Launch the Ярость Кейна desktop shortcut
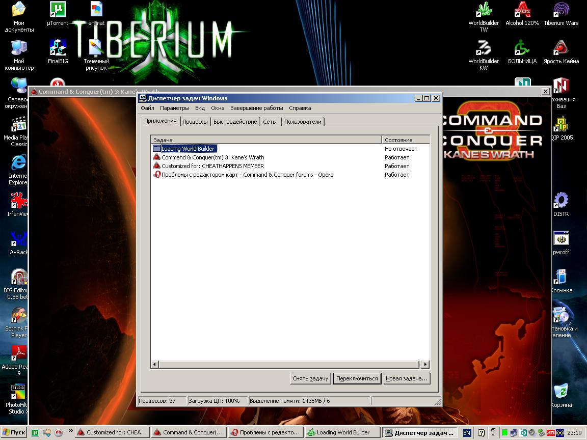This screenshot has height=440, width=587. click(x=561, y=51)
